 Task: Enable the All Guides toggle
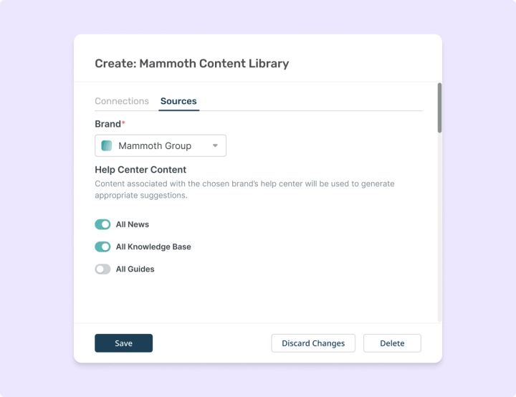pyautogui.click(x=102, y=269)
